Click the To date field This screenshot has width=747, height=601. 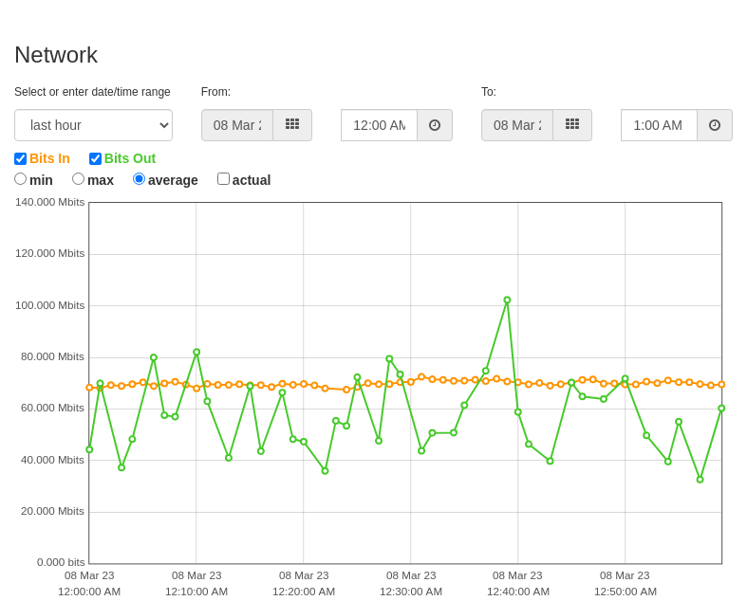coord(517,125)
